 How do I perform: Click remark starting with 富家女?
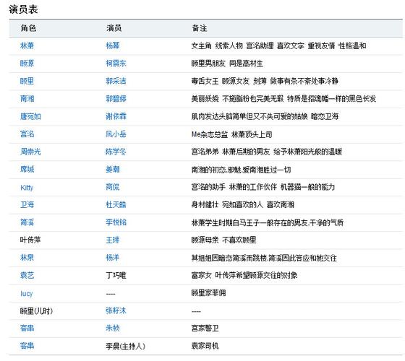coord(244,275)
